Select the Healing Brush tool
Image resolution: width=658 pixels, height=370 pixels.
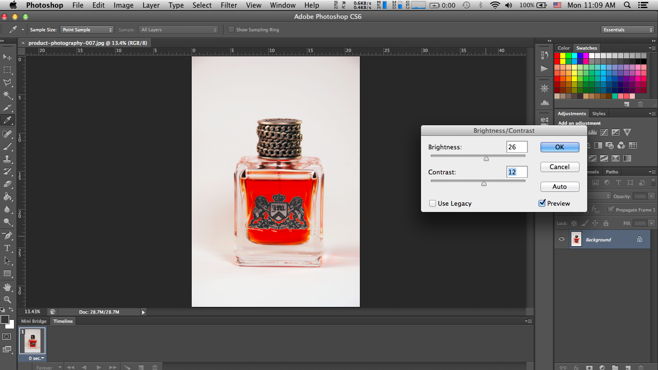tap(7, 133)
